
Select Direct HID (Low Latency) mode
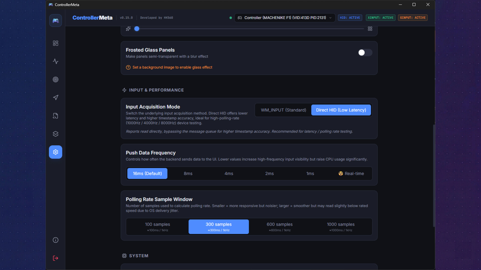click(x=341, y=110)
